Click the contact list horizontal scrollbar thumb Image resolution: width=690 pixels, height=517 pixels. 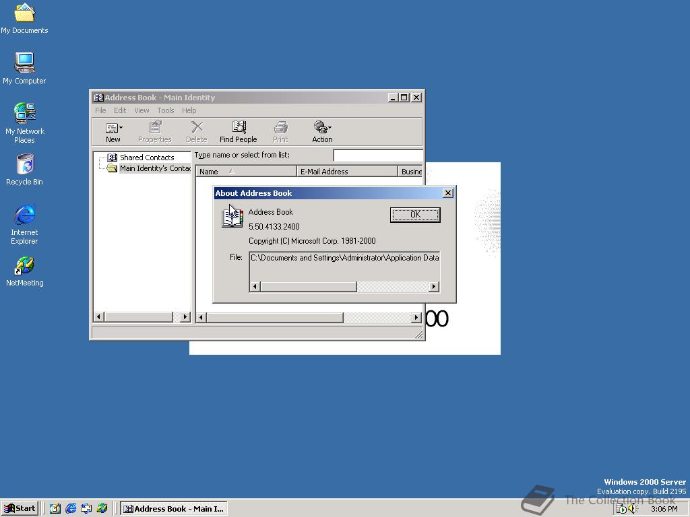(275, 318)
